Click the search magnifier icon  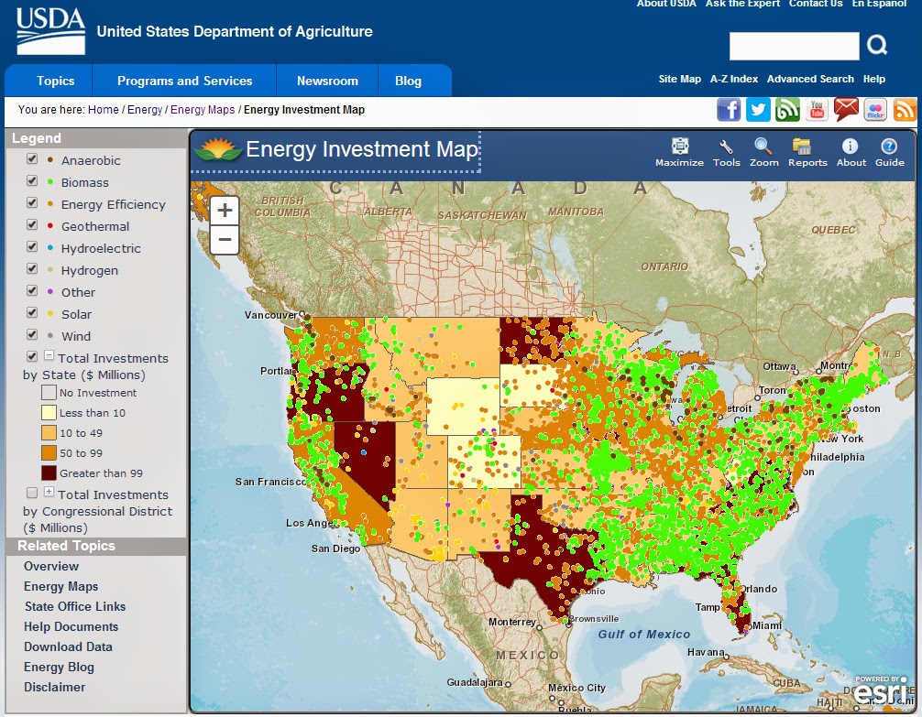click(877, 45)
